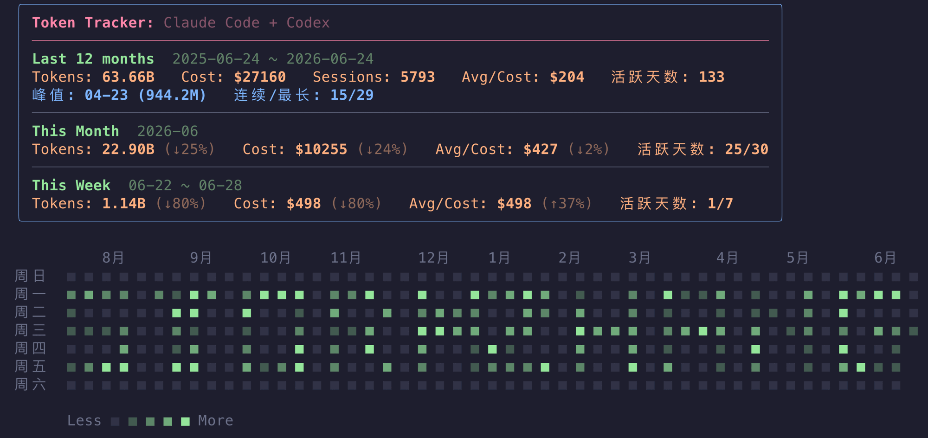This screenshot has width=928, height=438.
Task: Click the brightest legend swatch next to More
Action: (185, 421)
